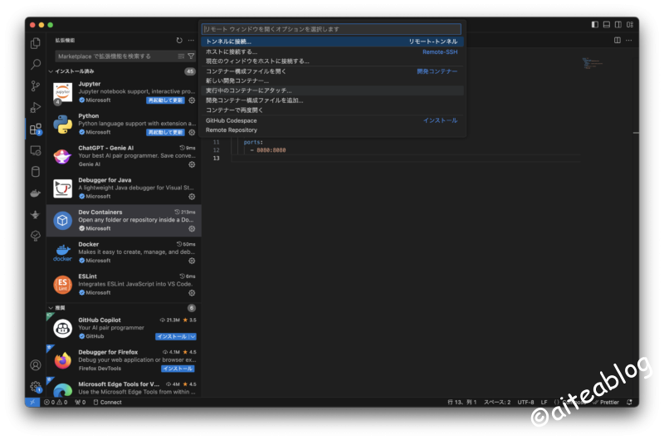Open the Run and Debug view

pos(36,107)
